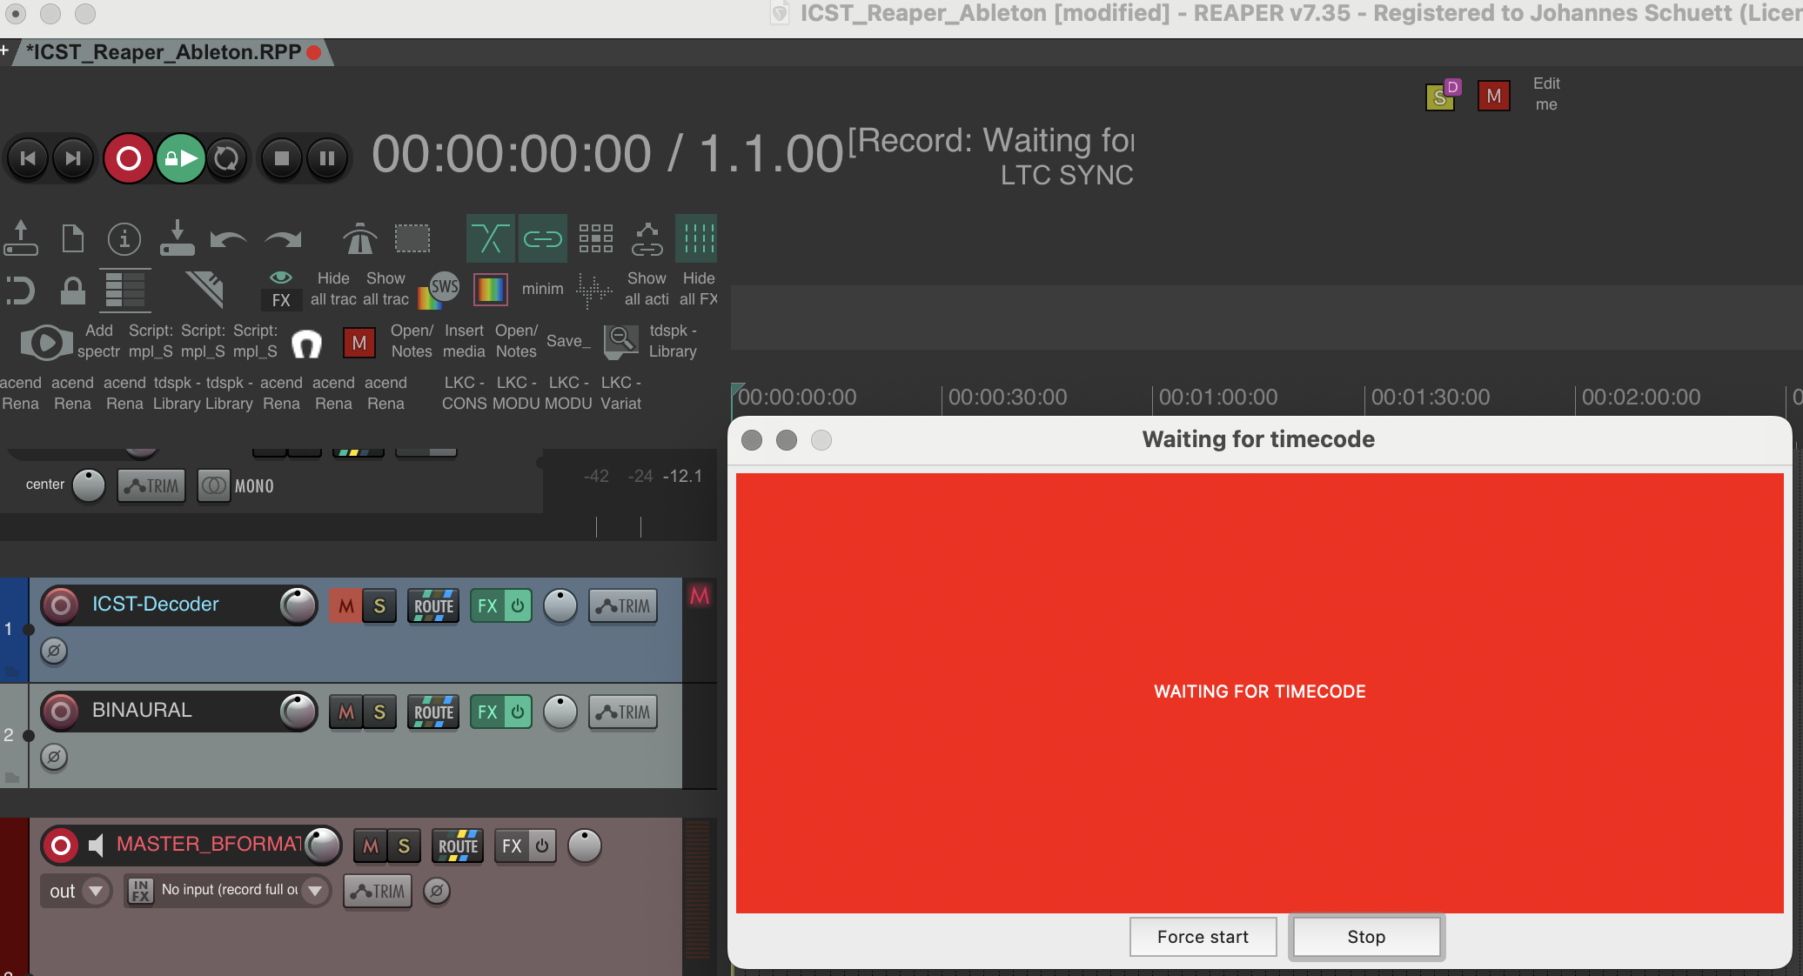Click the Force start button
Image resolution: width=1803 pixels, height=976 pixels.
point(1203,937)
